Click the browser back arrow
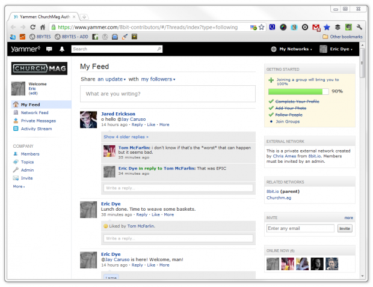This screenshot has width=373, height=287. tap(13, 27)
